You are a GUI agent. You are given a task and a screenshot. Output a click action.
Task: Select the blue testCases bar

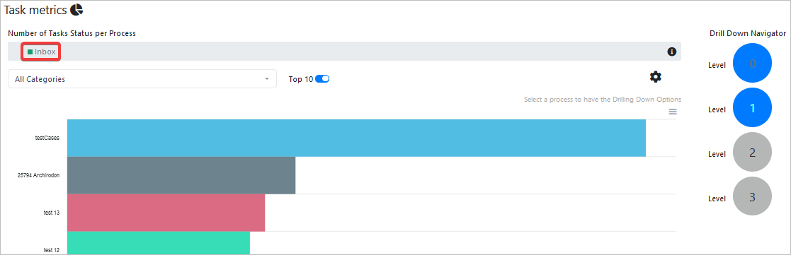tap(356, 138)
